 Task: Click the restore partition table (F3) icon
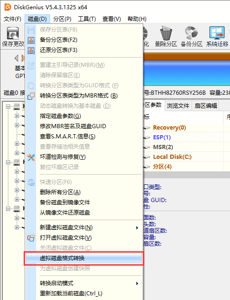(31, 51)
